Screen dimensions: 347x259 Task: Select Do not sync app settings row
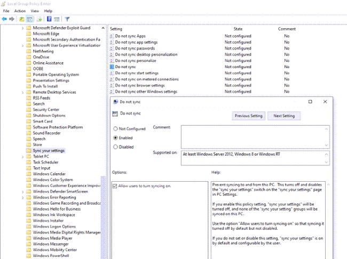(136, 42)
